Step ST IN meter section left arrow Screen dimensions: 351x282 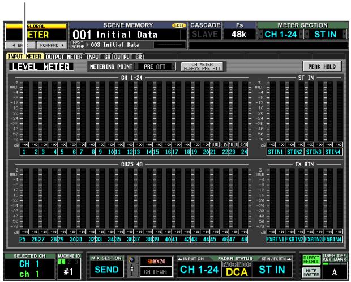[x=307, y=35]
